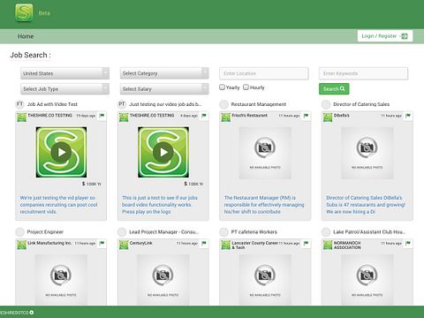Screen dimensions: 424x318
Task: Click the Beta label beside the logo
Action: point(44,13)
